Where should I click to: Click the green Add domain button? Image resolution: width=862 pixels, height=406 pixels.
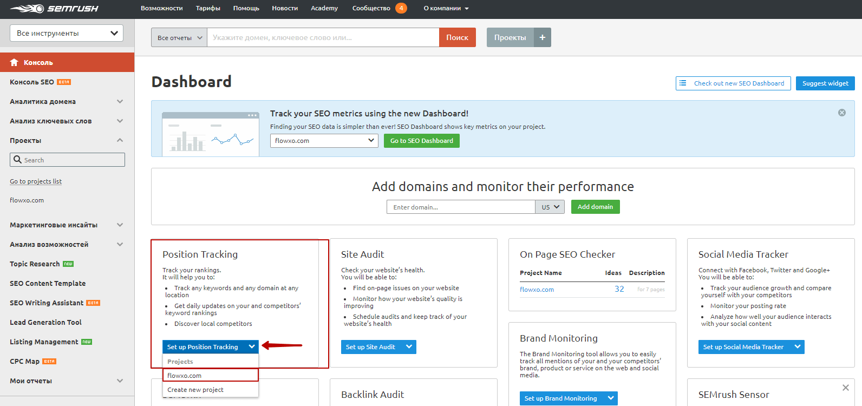(x=595, y=207)
